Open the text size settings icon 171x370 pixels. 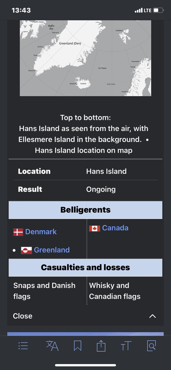point(126,346)
